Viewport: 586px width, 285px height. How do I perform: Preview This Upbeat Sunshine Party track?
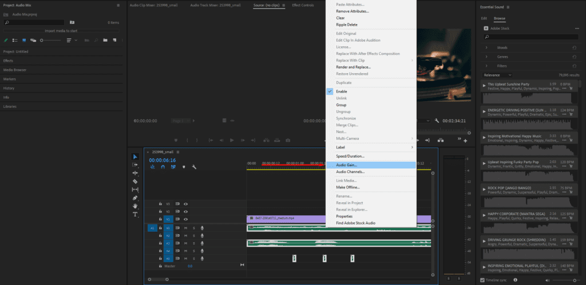484,85
